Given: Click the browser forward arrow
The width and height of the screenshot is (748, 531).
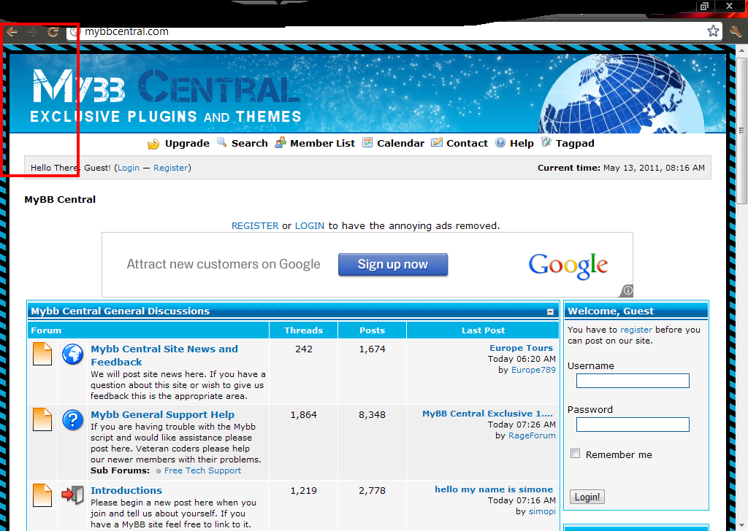Looking at the screenshot, I should pos(32,32).
